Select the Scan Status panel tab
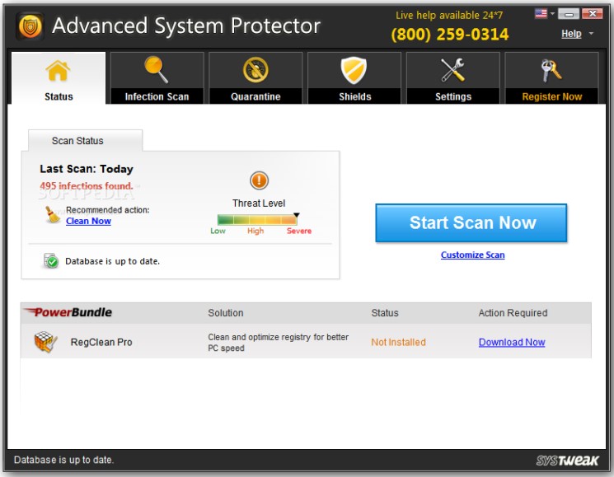614x477 pixels. tap(85, 141)
